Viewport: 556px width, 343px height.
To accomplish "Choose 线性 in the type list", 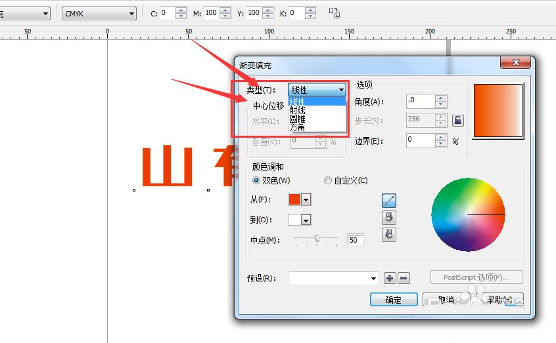I will pyautogui.click(x=317, y=102).
